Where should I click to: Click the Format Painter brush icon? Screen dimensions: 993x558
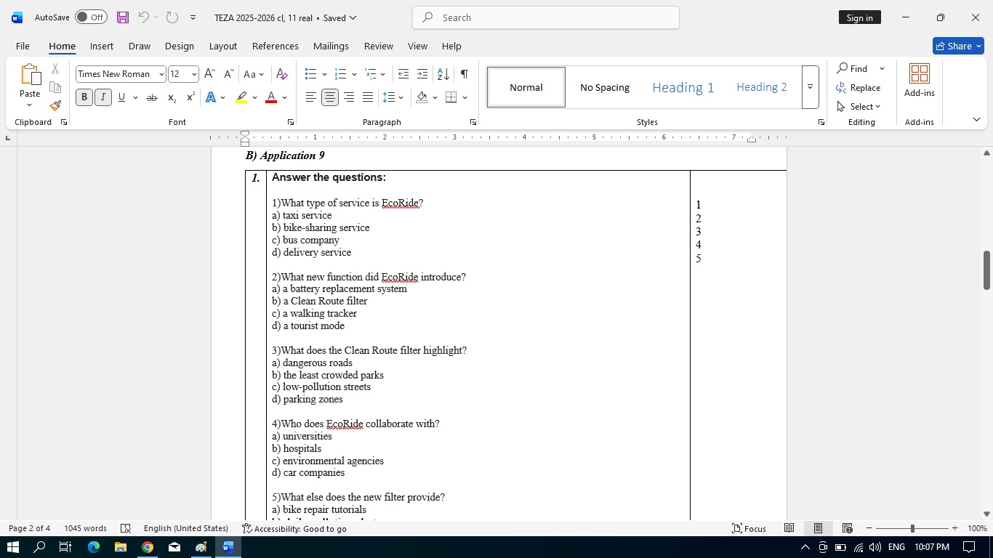coord(55,105)
